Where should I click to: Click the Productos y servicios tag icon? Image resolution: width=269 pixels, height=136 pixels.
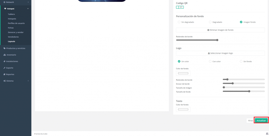click(4, 48)
